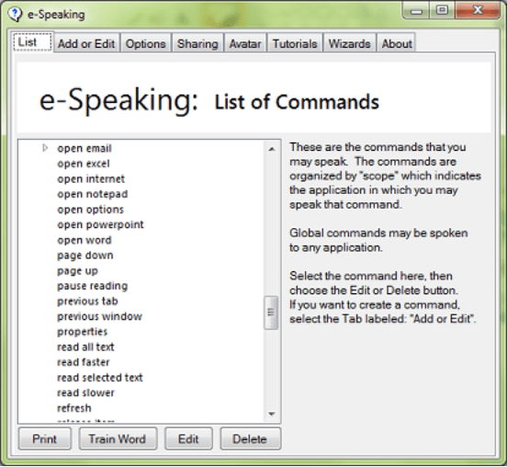Select the open powerpoint command
This screenshot has width=507, height=467.
[x=100, y=224]
